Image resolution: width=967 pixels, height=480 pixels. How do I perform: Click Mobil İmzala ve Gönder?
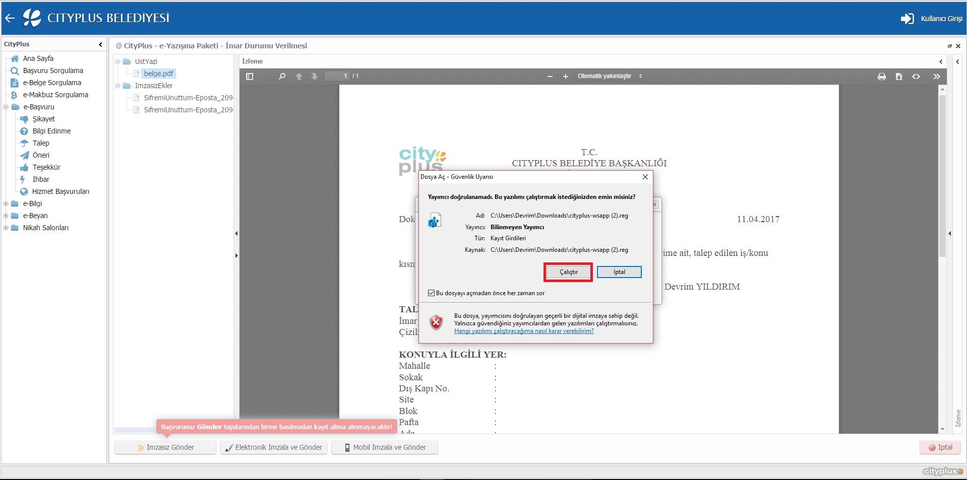click(x=385, y=447)
